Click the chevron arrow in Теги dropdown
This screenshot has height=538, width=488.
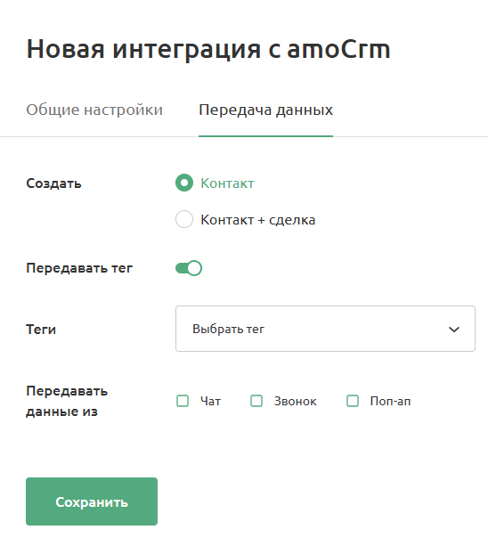click(454, 330)
